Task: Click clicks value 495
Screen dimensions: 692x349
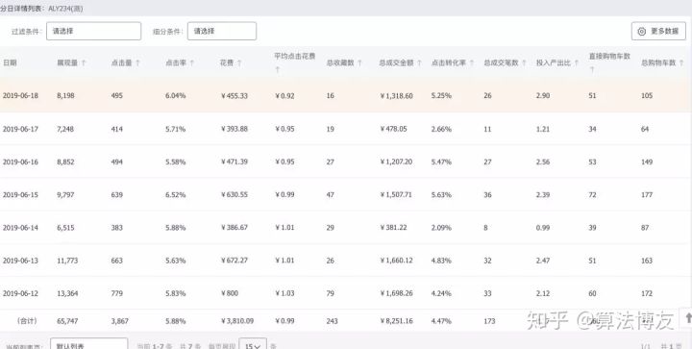Action: pos(117,96)
